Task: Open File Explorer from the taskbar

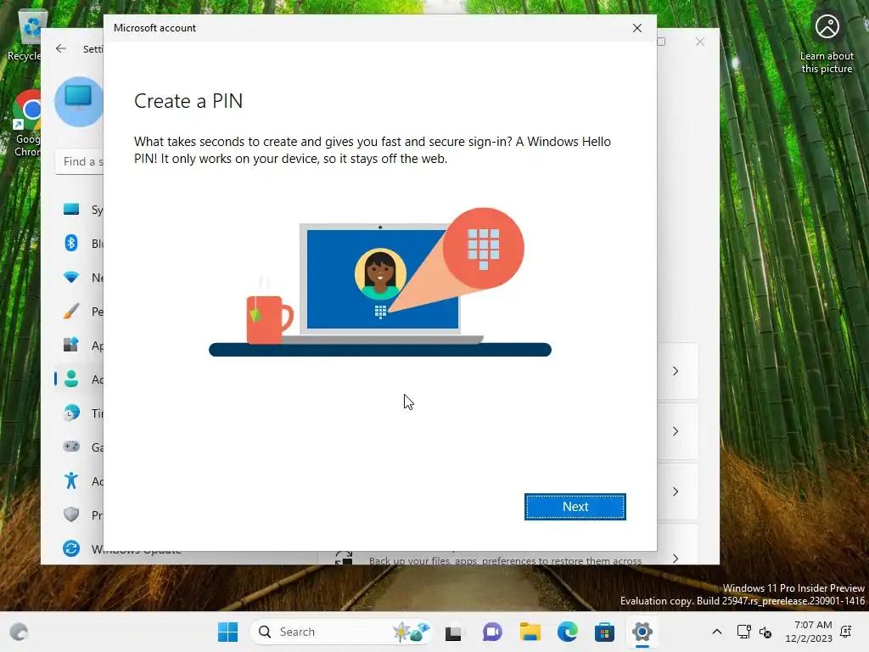Action: pos(530,632)
